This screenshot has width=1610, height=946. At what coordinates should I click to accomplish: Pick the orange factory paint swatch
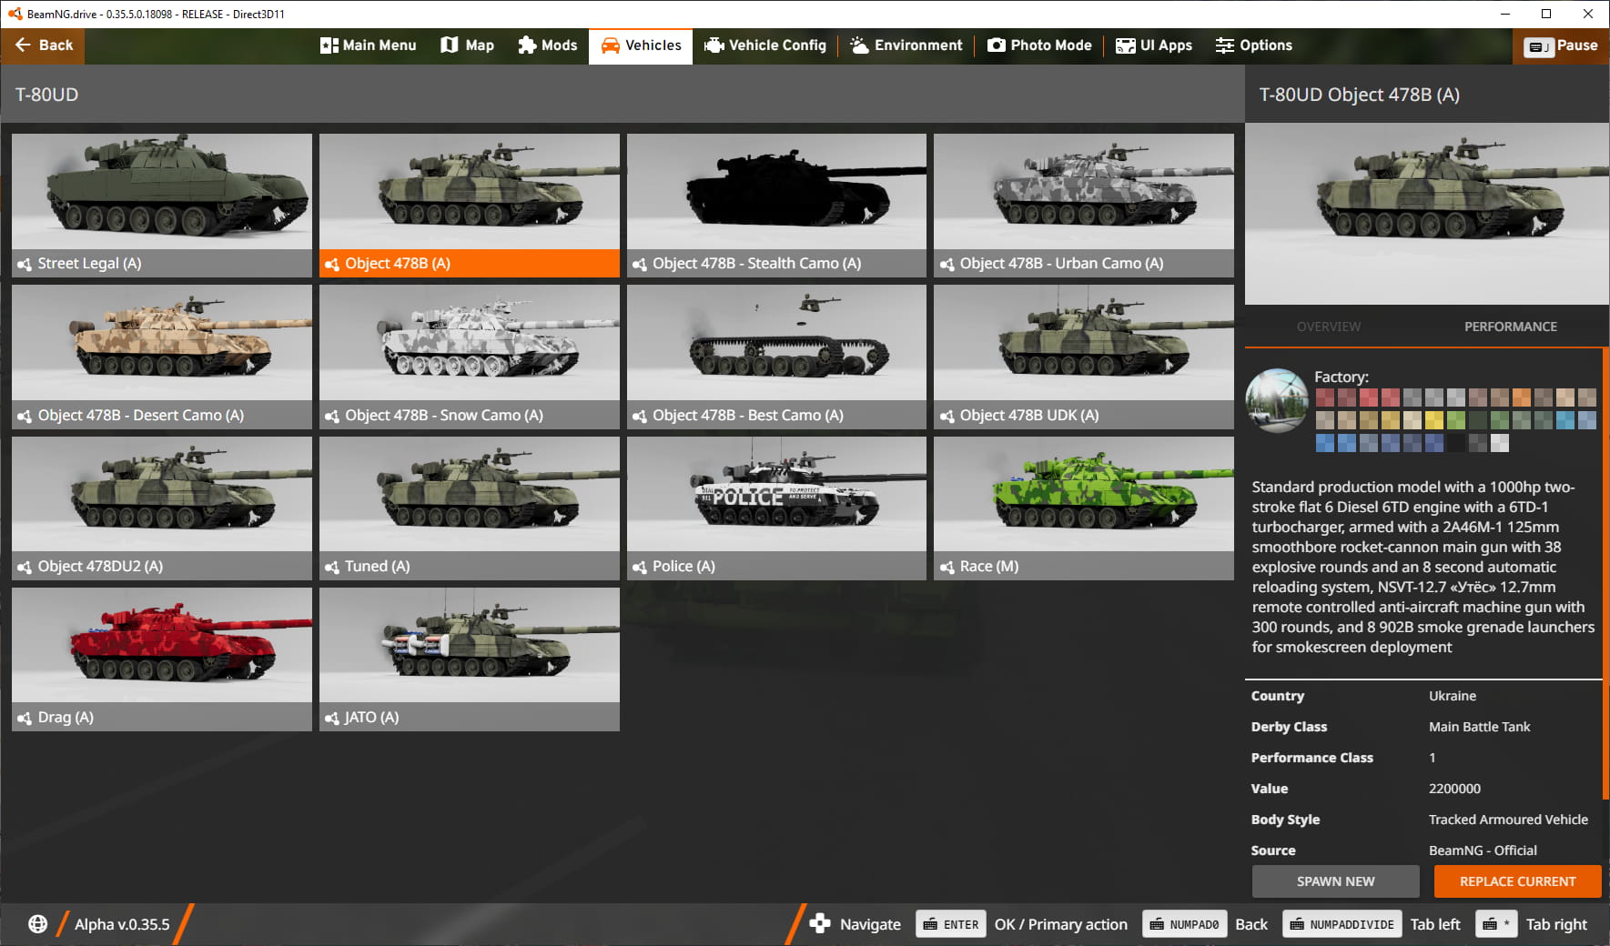click(1522, 398)
